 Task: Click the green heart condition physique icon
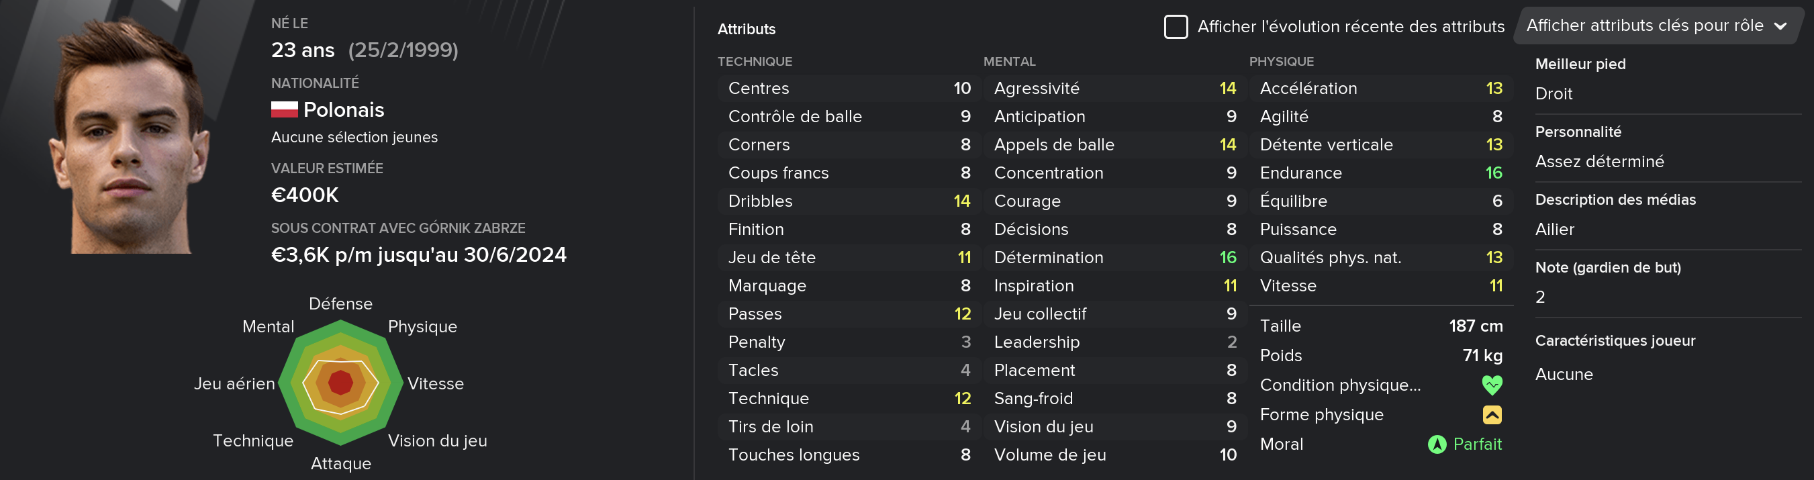tap(1492, 385)
